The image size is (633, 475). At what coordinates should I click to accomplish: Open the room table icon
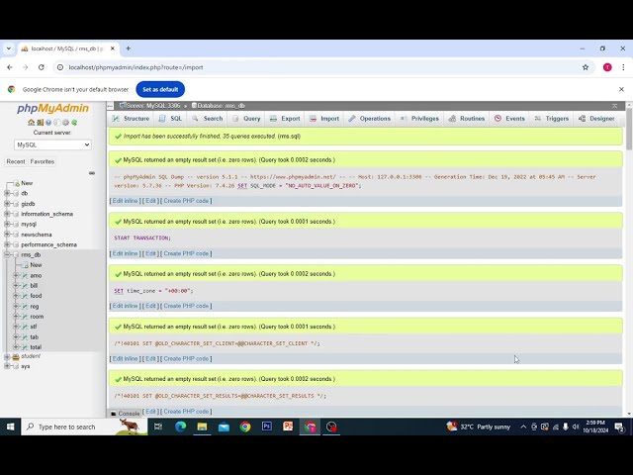coord(25,317)
